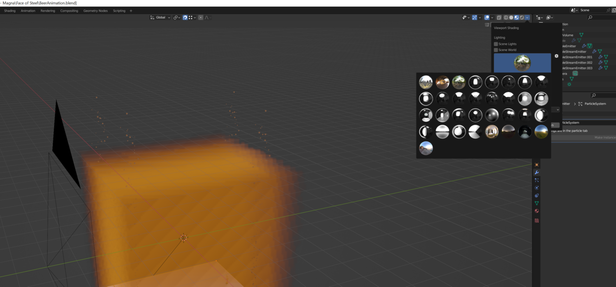Enable the Scene World checkbox
Image resolution: width=616 pixels, height=287 pixels.
(x=496, y=50)
